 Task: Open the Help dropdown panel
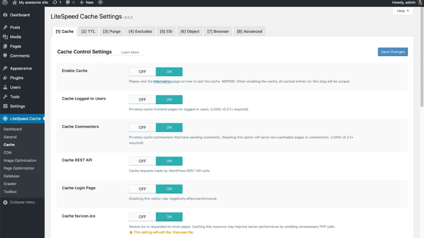[402, 11]
